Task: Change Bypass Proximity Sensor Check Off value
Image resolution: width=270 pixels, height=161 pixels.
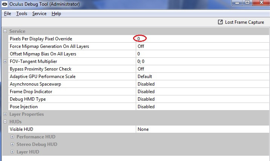Action: click(202, 69)
